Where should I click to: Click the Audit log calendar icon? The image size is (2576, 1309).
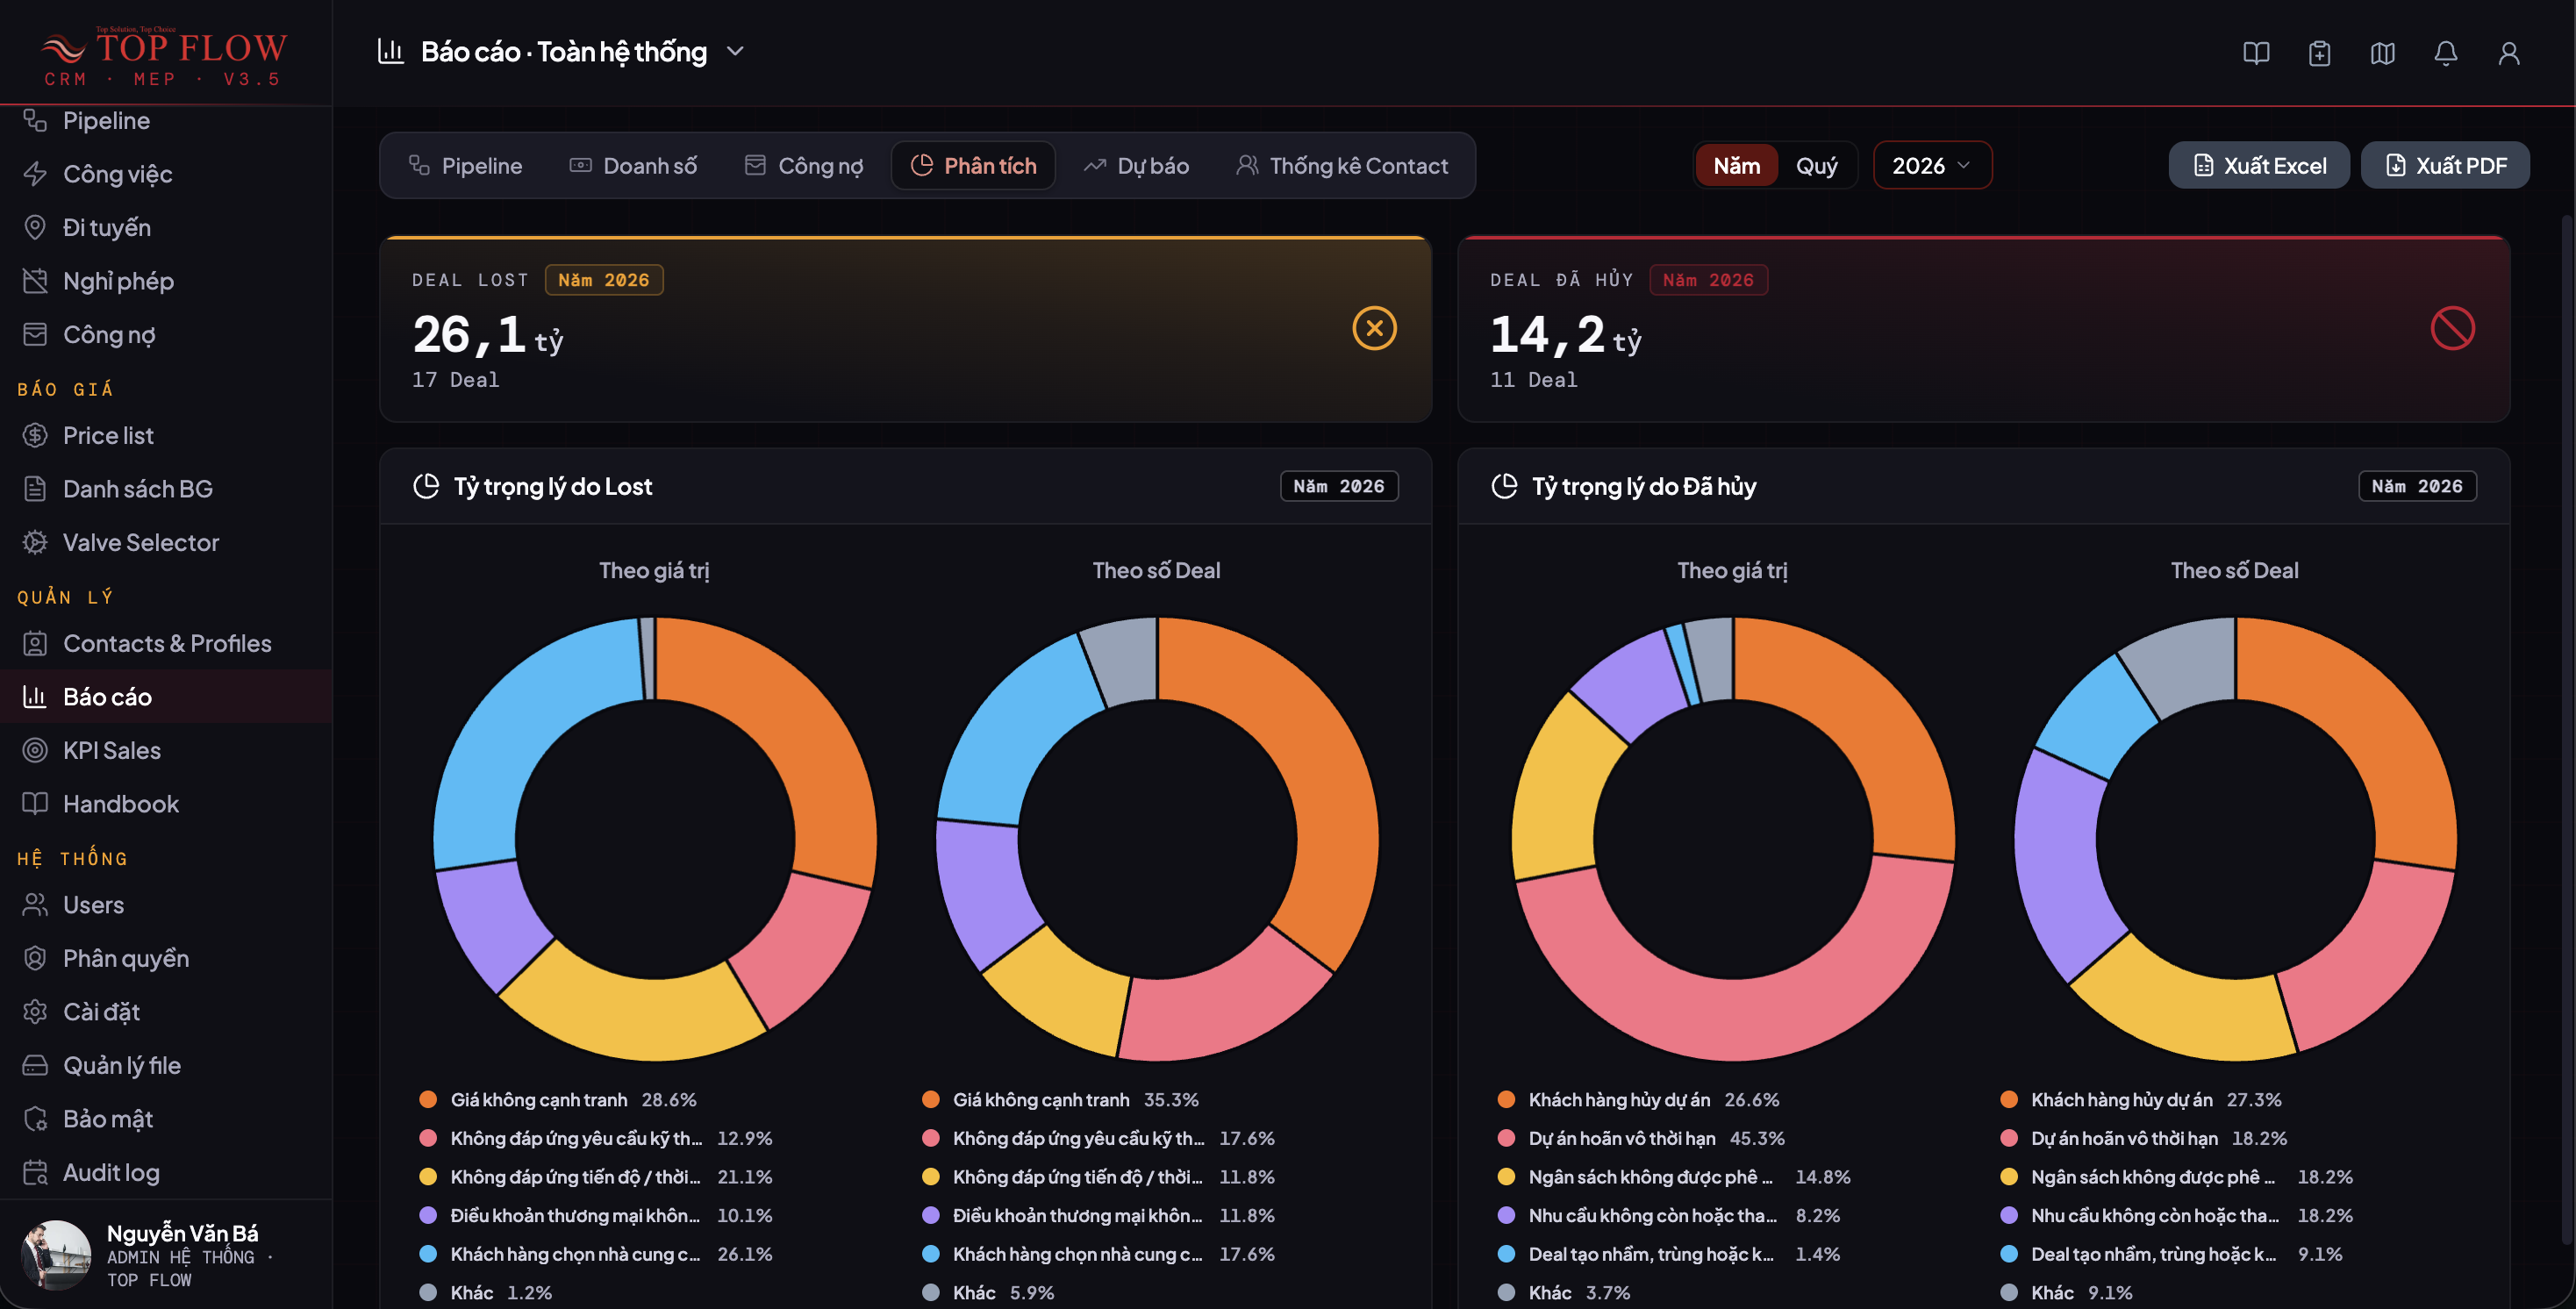35,1172
